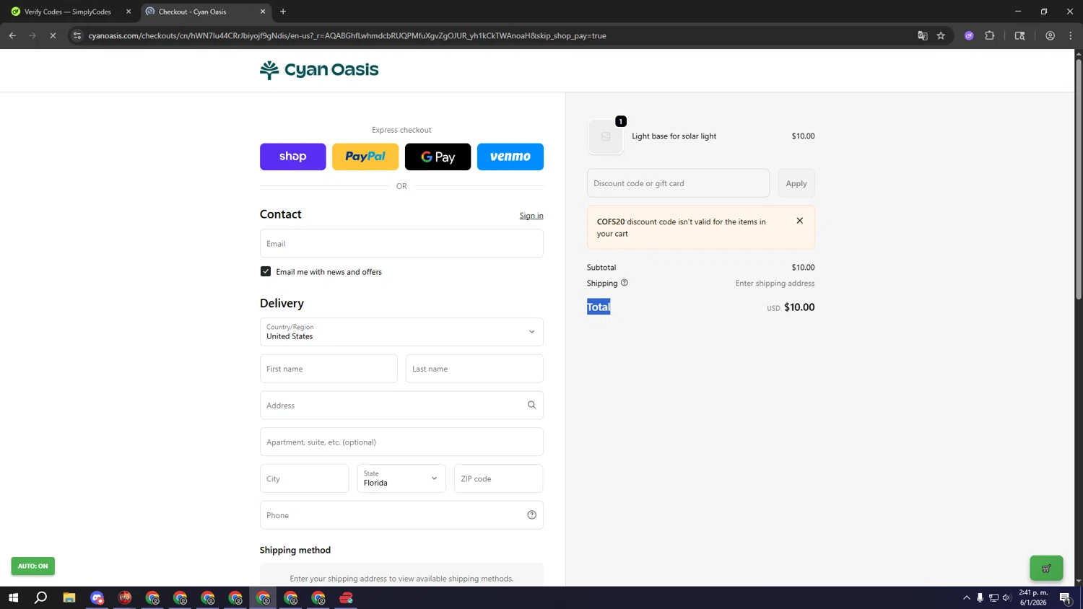This screenshot has width=1083, height=609.
Task: Click Apartment, suite field
Action: [x=401, y=442]
